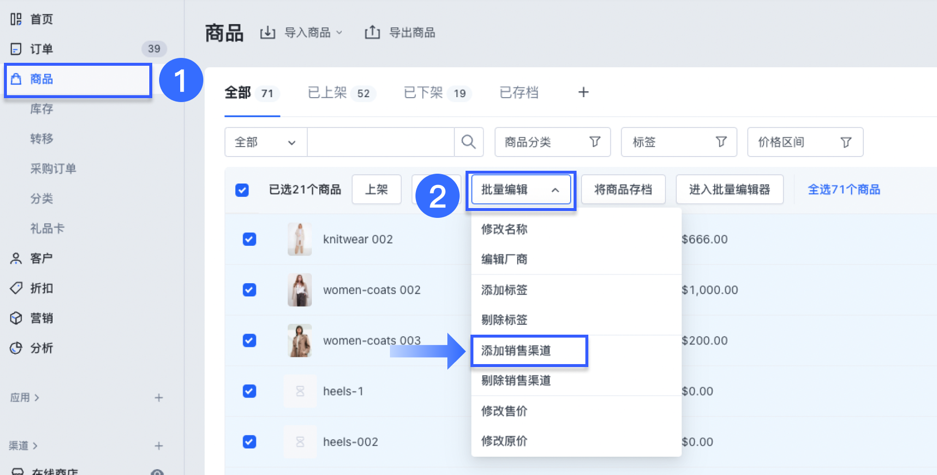Open the women-coats 003 product thumbnail
Viewport: 937px width, 475px height.
click(x=300, y=340)
